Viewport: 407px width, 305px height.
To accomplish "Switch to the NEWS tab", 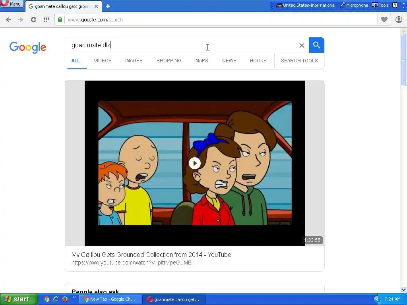I will pyautogui.click(x=229, y=61).
